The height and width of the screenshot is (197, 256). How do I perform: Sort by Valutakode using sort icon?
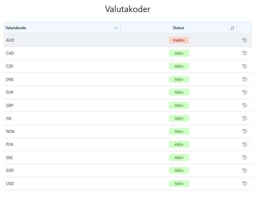pos(116,28)
